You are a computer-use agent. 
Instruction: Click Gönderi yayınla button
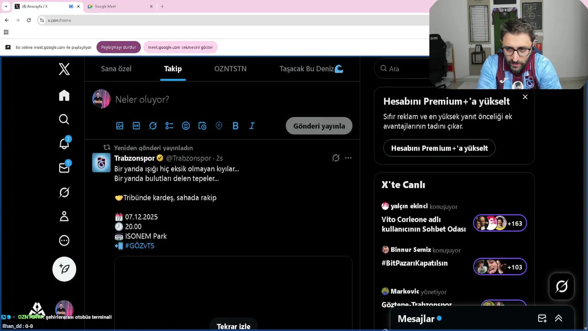319,126
